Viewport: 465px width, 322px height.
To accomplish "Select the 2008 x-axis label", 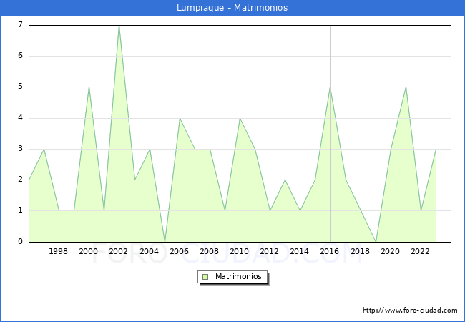I will click(210, 251).
